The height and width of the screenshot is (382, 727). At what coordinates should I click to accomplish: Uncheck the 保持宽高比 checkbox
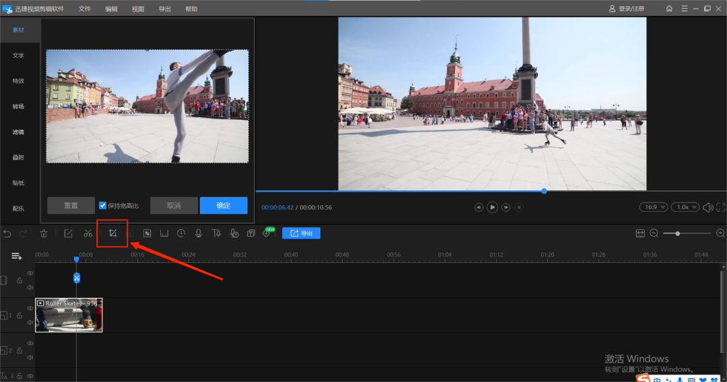[x=103, y=206]
